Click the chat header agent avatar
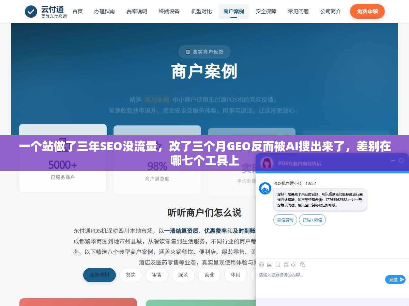409x306 pixels. [267, 163]
